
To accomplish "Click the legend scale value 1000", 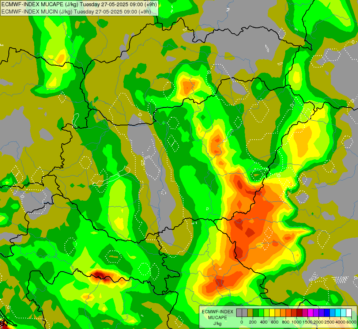I will tap(297, 322).
